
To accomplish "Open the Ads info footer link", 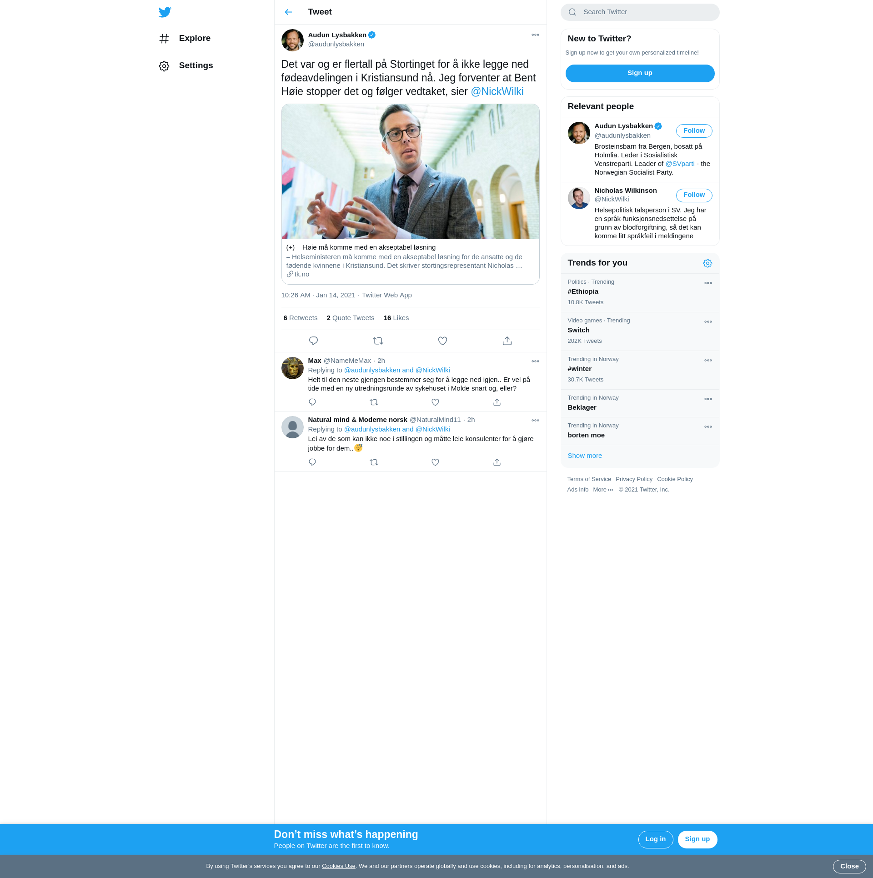I will click(577, 490).
